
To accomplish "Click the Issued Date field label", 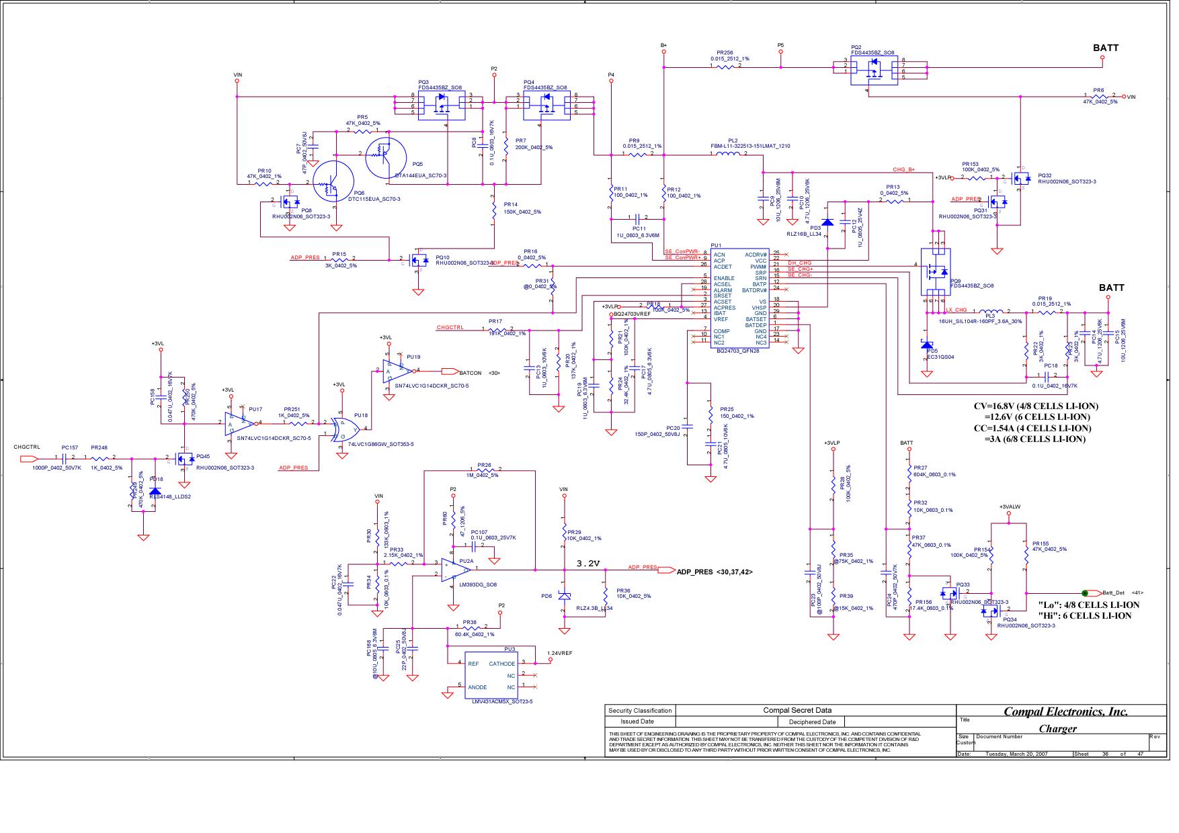I will click(637, 722).
